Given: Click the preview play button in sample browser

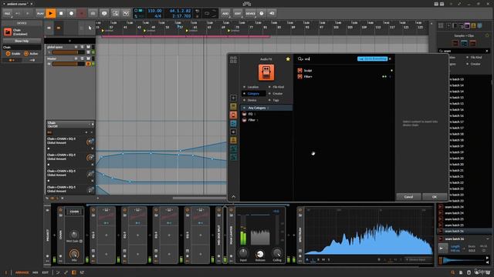Looking at the screenshot, I should (x=442, y=248).
